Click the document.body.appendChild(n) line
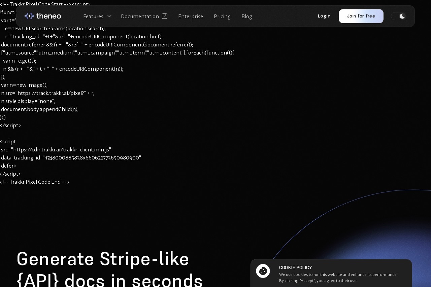 pos(40,109)
